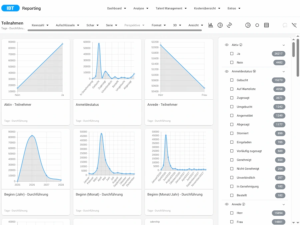This screenshot has height=225, width=300.
Task: Tick the Umgebucht checkbox
Action: 232,107
